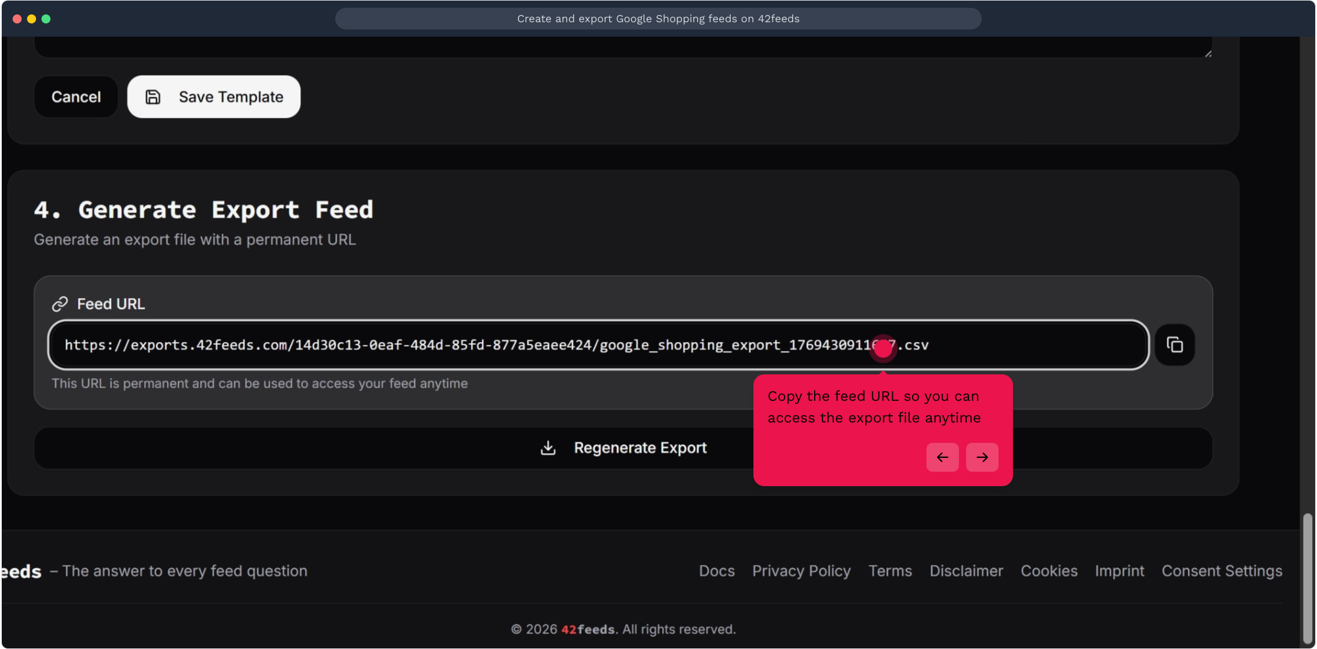Open the Disclaimer link
The width and height of the screenshot is (1317, 649).
point(966,571)
